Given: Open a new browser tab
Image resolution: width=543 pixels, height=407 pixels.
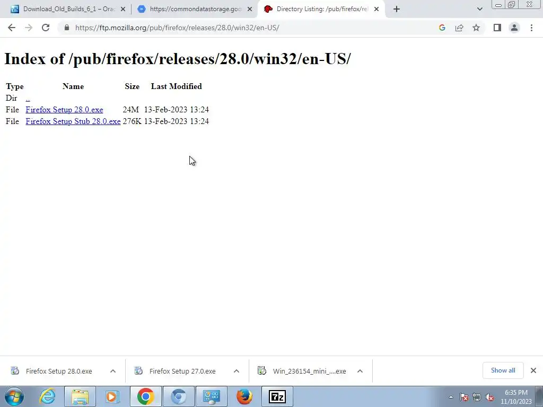Looking at the screenshot, I should coord(397,9).
